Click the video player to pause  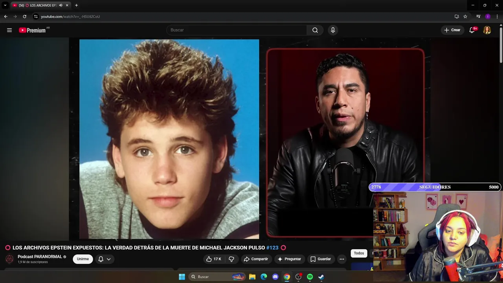[x=250, y=139]
